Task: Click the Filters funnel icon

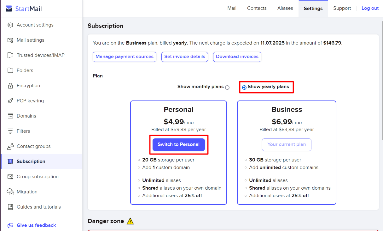Action: [10, 131]
